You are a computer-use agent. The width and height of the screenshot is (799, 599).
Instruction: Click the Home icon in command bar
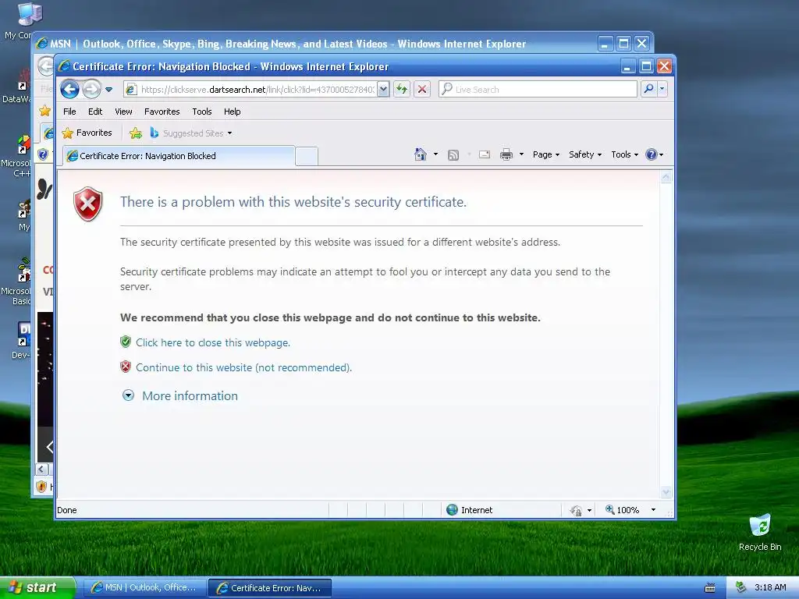point(421,154)
